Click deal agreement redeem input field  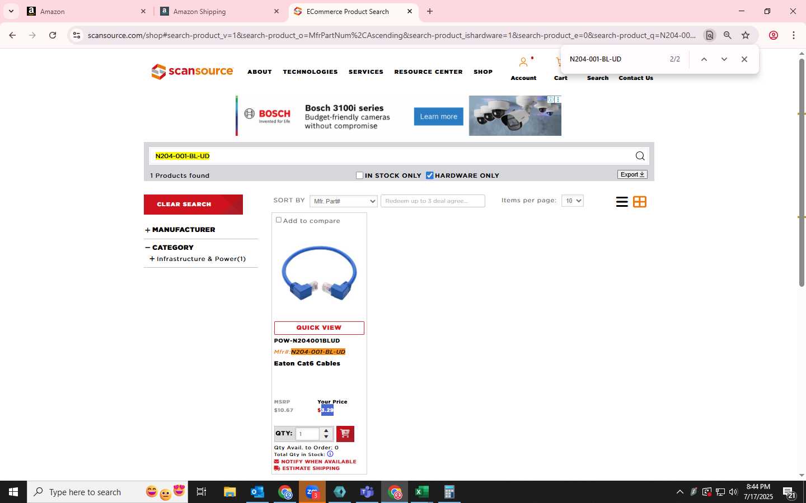433,201
